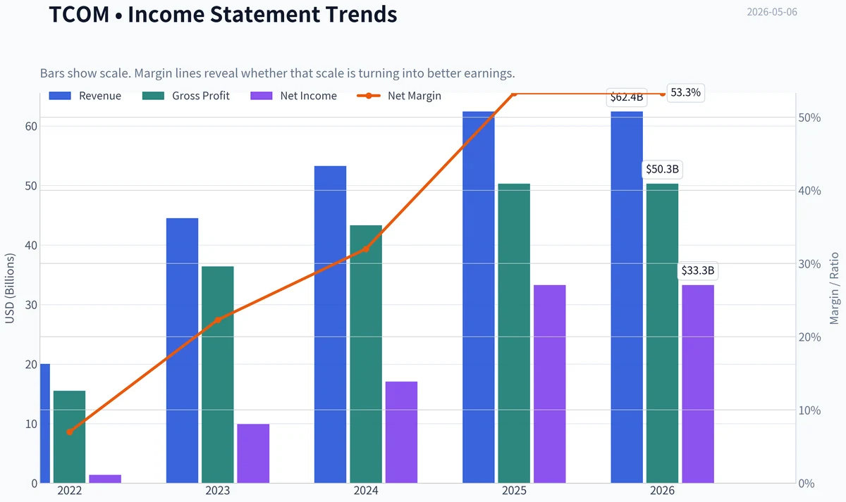Click the 60 left-axis tick label
The image size is (846, 502).
(x=32, y=127)
